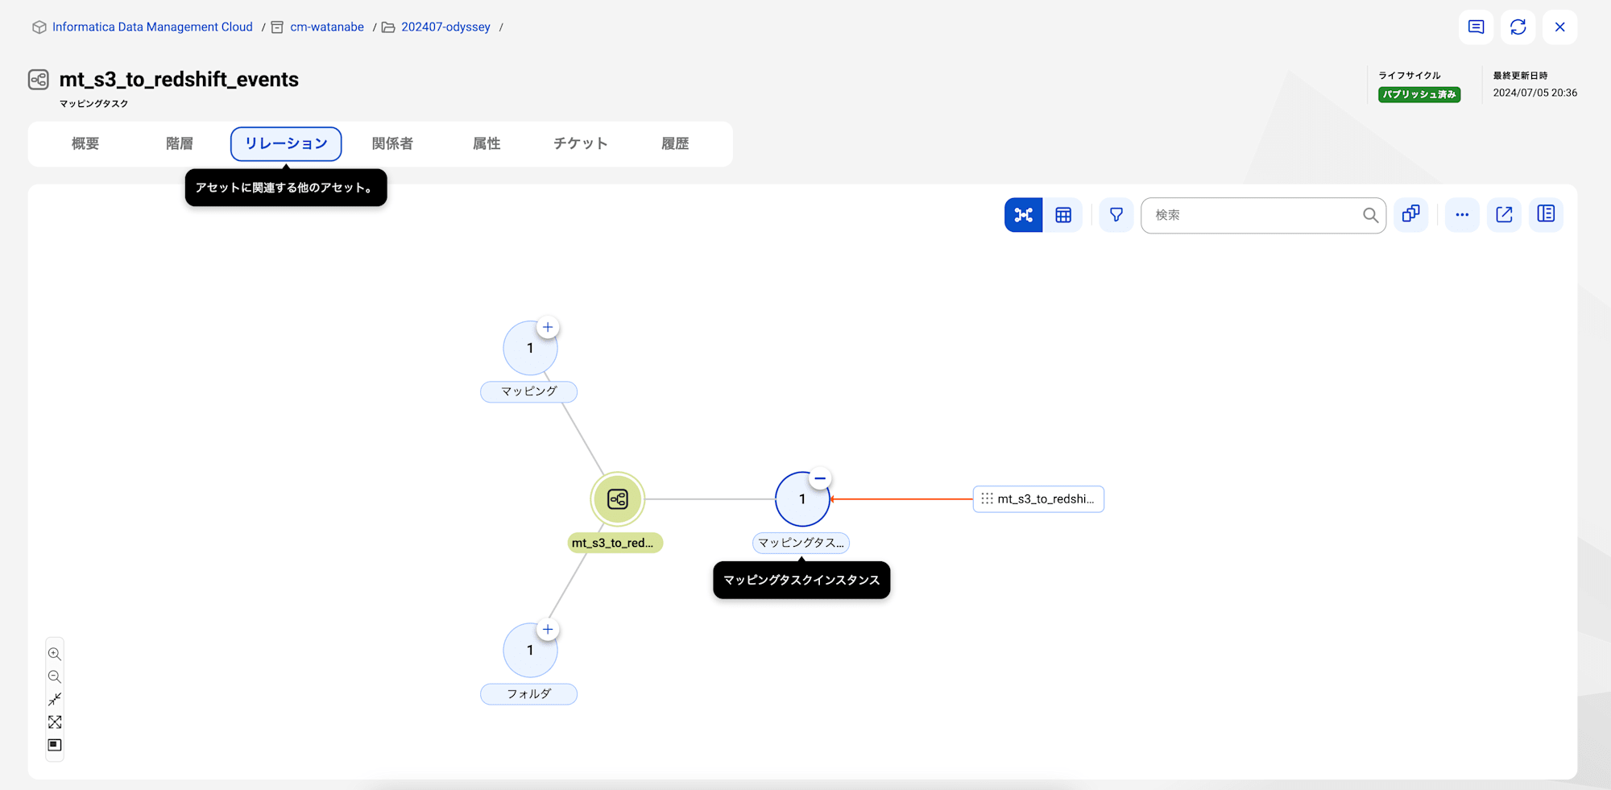Screen dimensions: 1611x790
Task: Select the フォルダ node circle
Action: pos(530,650)
